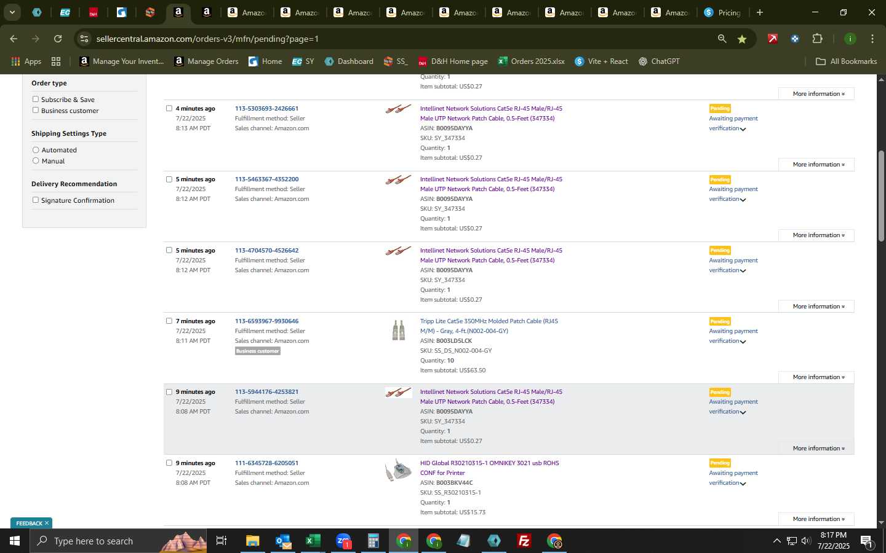Screen dimensions: 886x553
Task: Click the Windows taskbar search box
Action: click(x=118, y=541)
